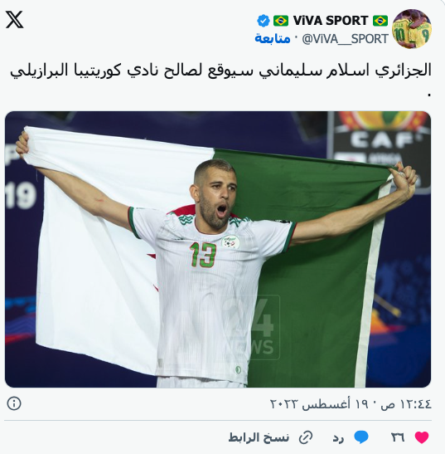Click the ٣٦ likes count

pos(398,437)
